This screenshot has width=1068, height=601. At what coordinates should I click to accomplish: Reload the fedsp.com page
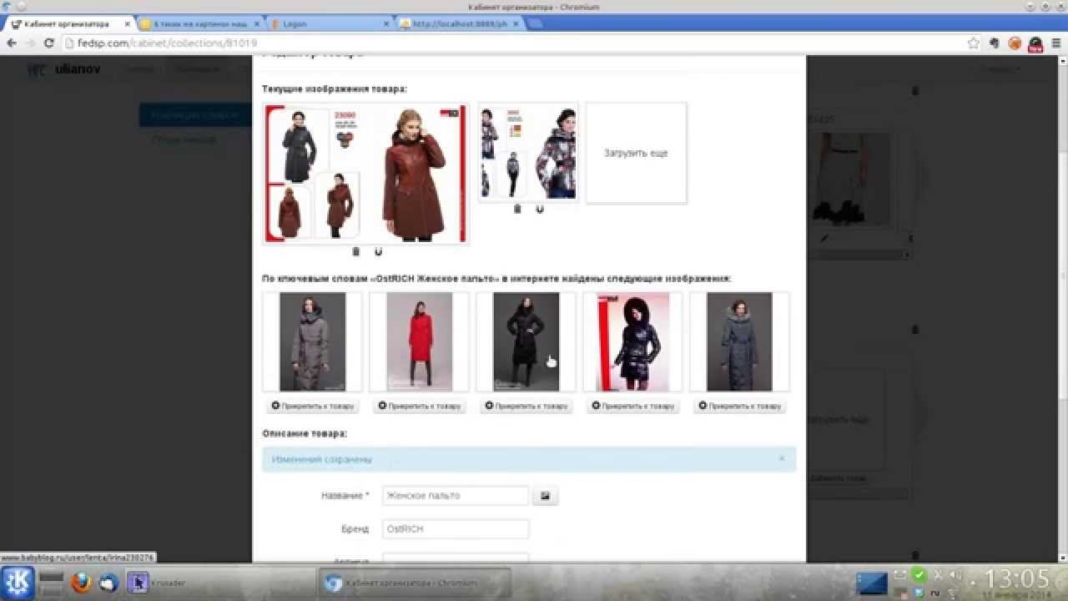48,43
